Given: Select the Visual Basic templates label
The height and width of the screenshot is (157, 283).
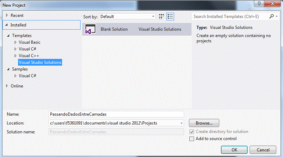Looking at the screenshot, I should (30, 42).
